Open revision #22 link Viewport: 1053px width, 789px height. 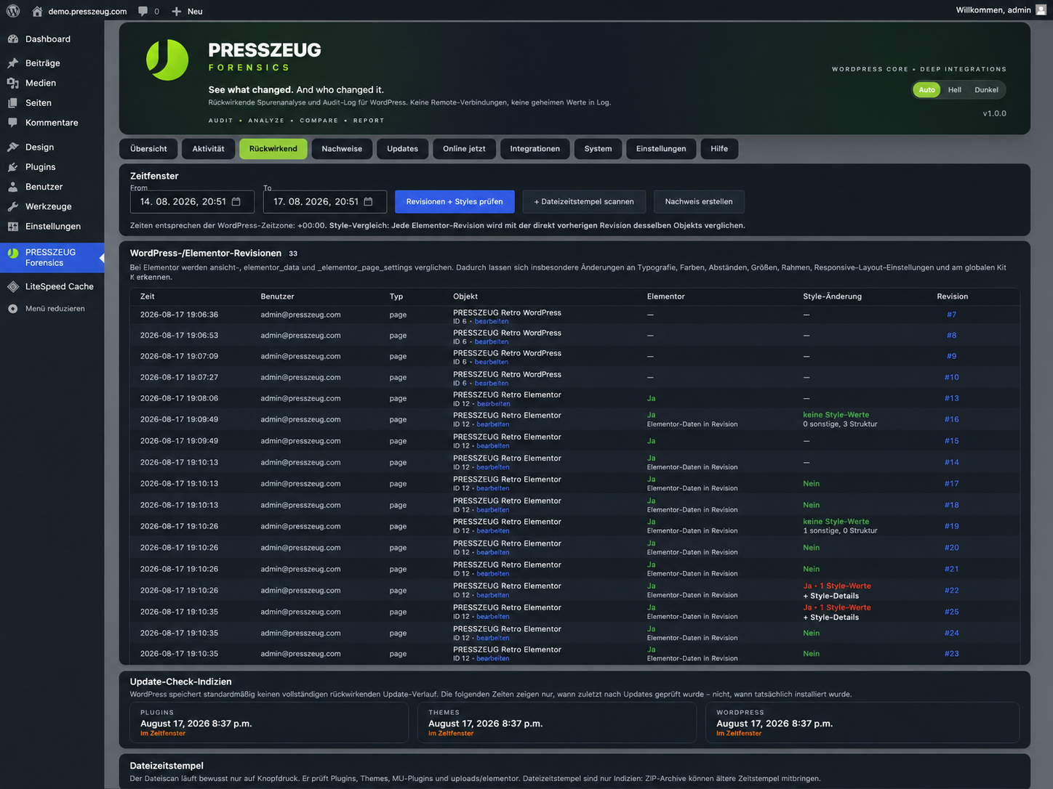pyautogui.click(x=951, y=591)
